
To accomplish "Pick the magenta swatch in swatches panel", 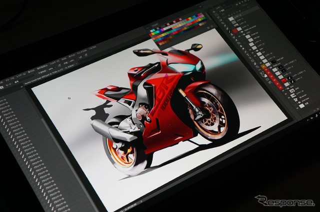I will (162, 30).
